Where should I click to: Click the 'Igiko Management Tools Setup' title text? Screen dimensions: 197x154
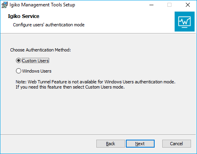point(42,5)
